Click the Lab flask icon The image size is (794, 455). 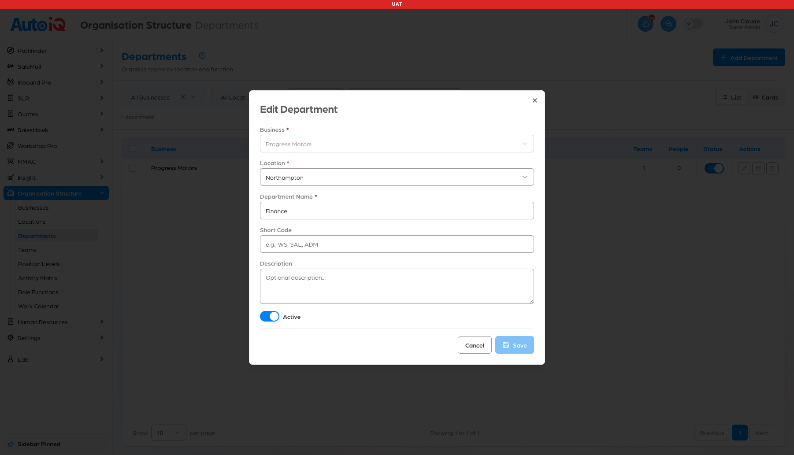pos(11,359)
